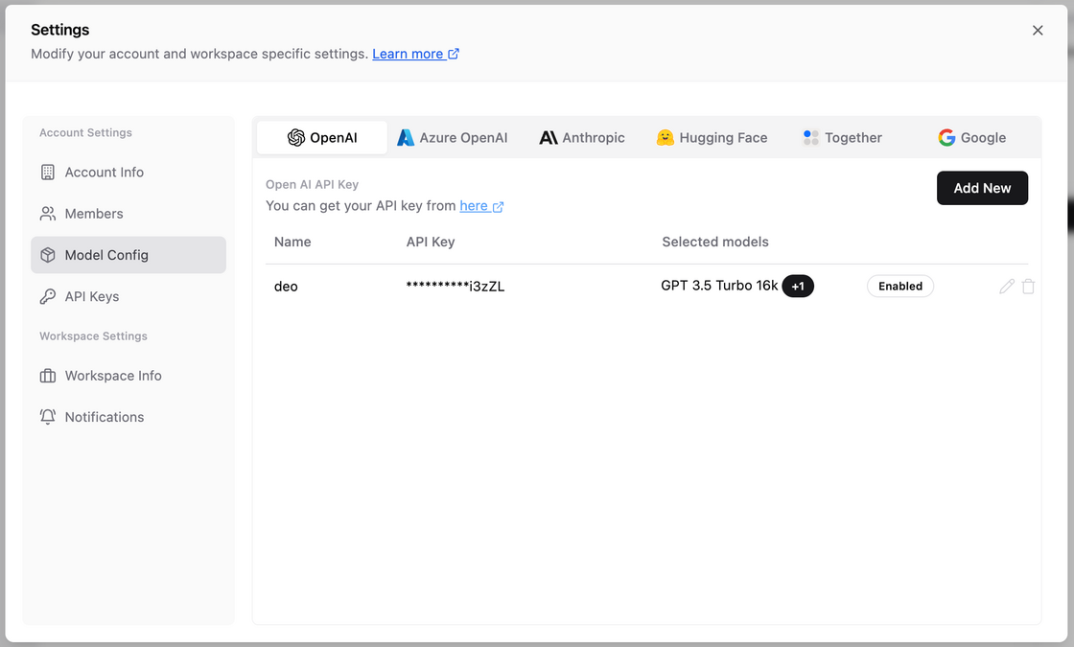
Task: Click external link icon beside here
Action: (498, 206)
